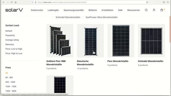
Task: Open Solarmodul menu
Action: coord(37,10)
